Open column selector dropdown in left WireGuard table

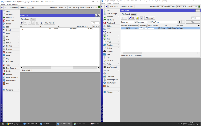pyautogui.click(x=98, y=26)
